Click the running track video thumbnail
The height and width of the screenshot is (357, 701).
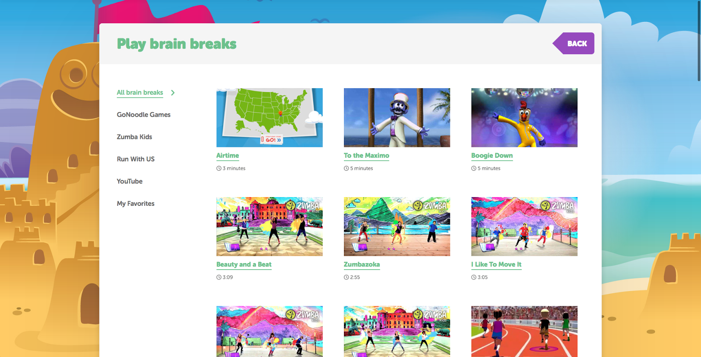point(524,331)
